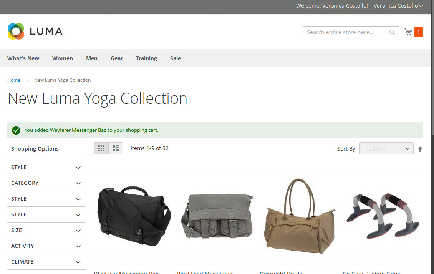Expand the SIZE filter section
The height and width of the screenshot is (274, 434).
(46, 230)
